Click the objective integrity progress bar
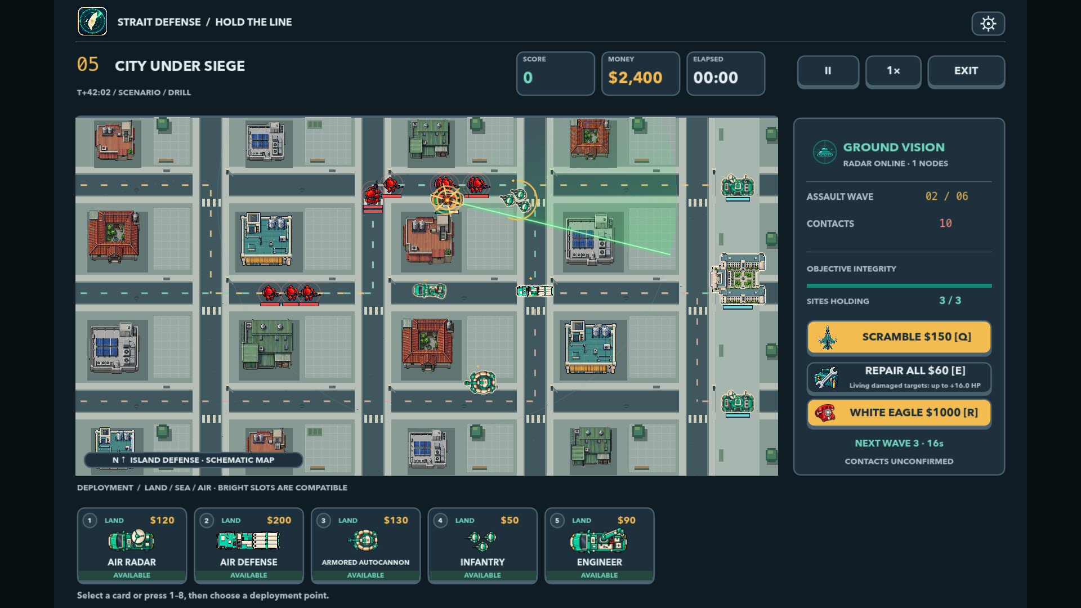This screenshot has height=608, width=1081. (x=899, y=286)
